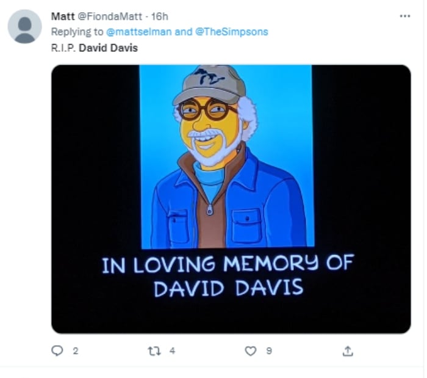
Task: Click the reply count number 2
Action: [x=76, y=351]
